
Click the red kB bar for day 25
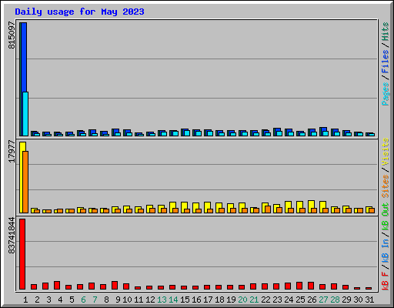(299, 286)
